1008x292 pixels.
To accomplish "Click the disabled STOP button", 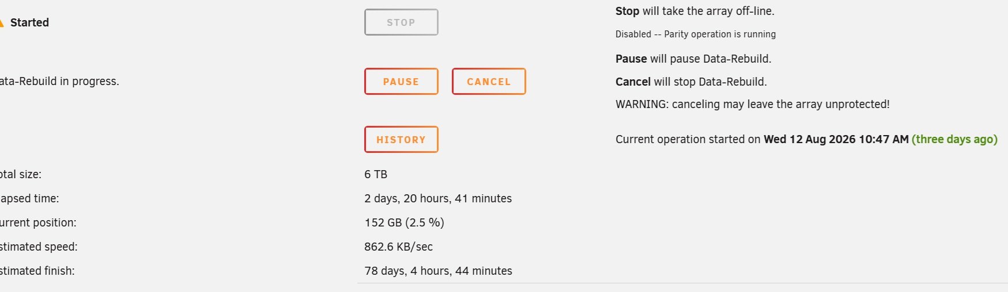I will (401, 22).
